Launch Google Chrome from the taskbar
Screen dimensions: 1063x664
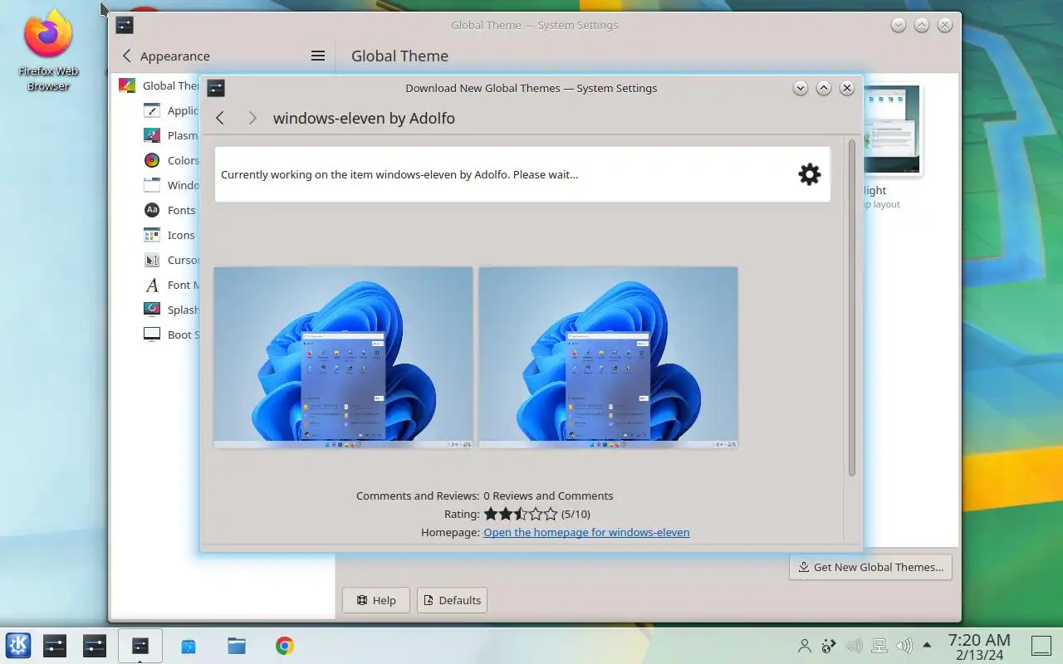[x=285, y=645]
